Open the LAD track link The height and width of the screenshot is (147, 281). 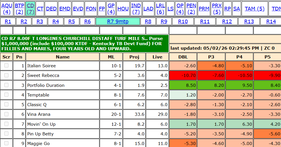point(148,9)
